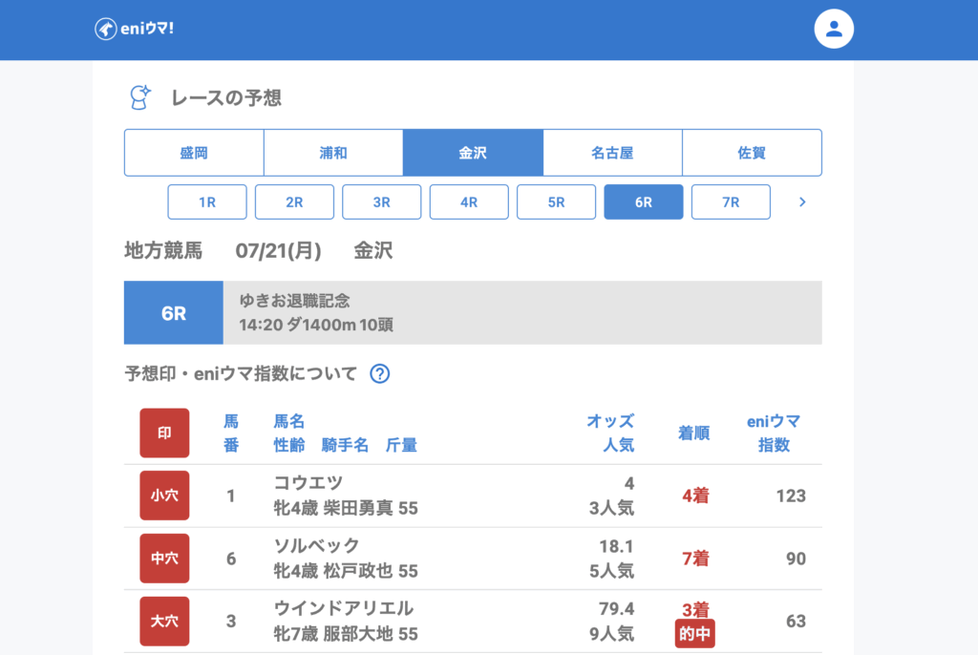Open the user profile icon
The image size is (978, 655).
pos(833,30)
